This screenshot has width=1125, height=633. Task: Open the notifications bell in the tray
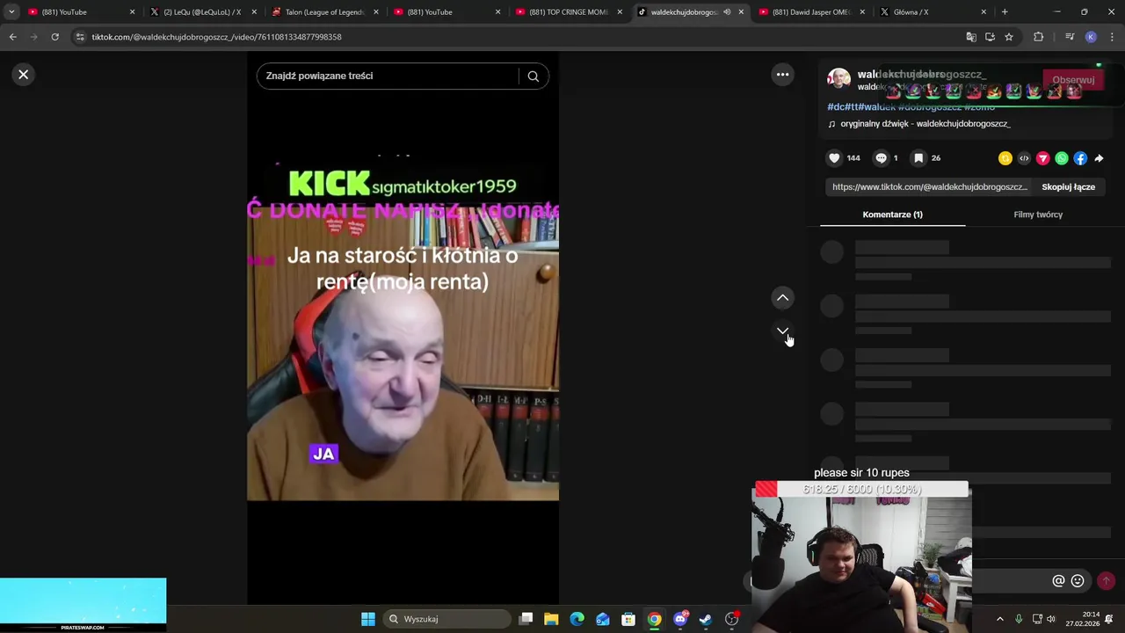click(1109, 619)
